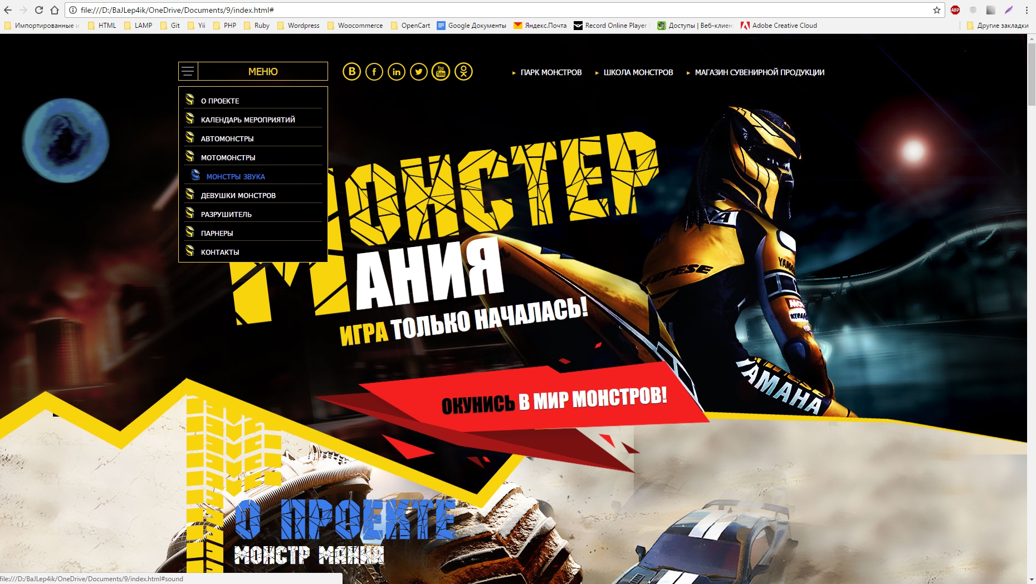The image size is (1036, 584).
Task: Click the page vertical scrollbar thumb
Action: [x=1032, y=73]
